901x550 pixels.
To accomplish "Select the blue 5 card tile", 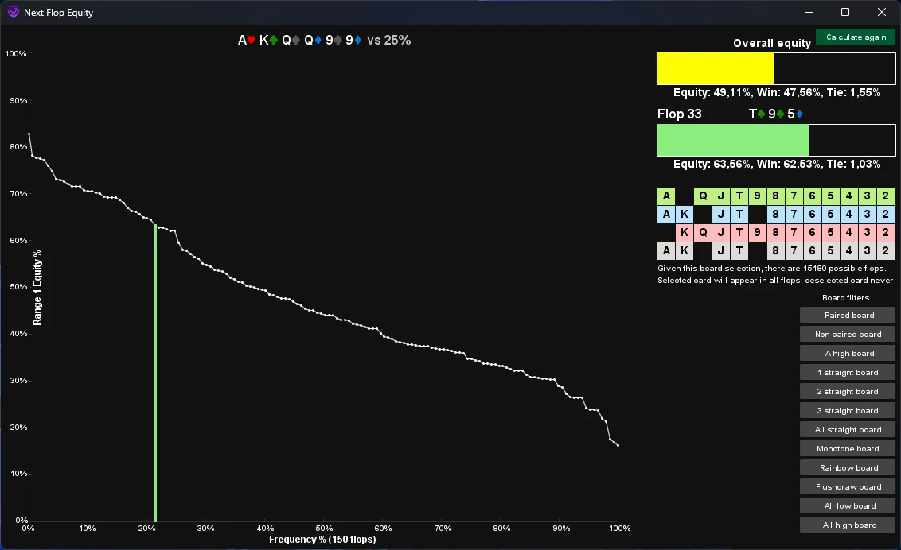I will click(830, 215).
